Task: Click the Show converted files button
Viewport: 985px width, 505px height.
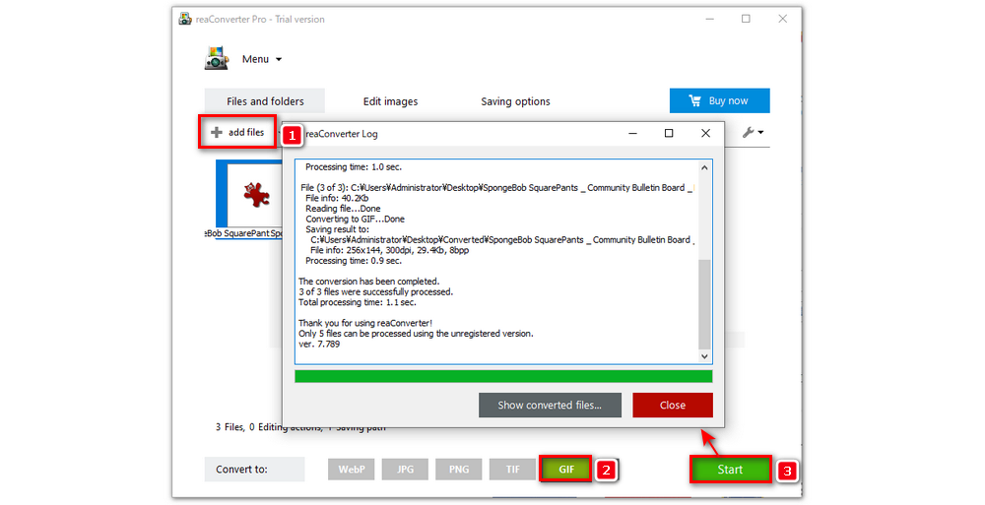Action: pos(551,405)
